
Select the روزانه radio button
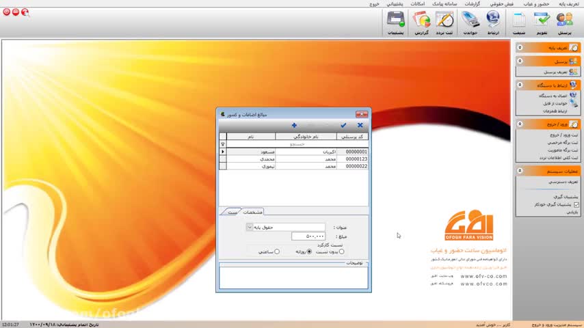309,251
